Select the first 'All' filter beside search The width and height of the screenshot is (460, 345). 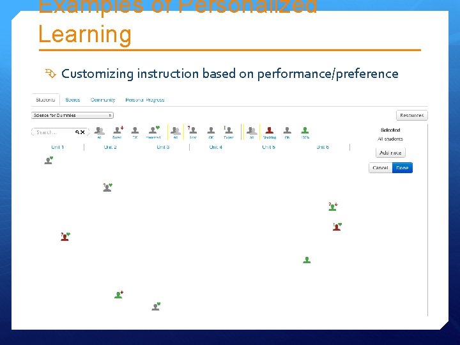pos(100,133)
